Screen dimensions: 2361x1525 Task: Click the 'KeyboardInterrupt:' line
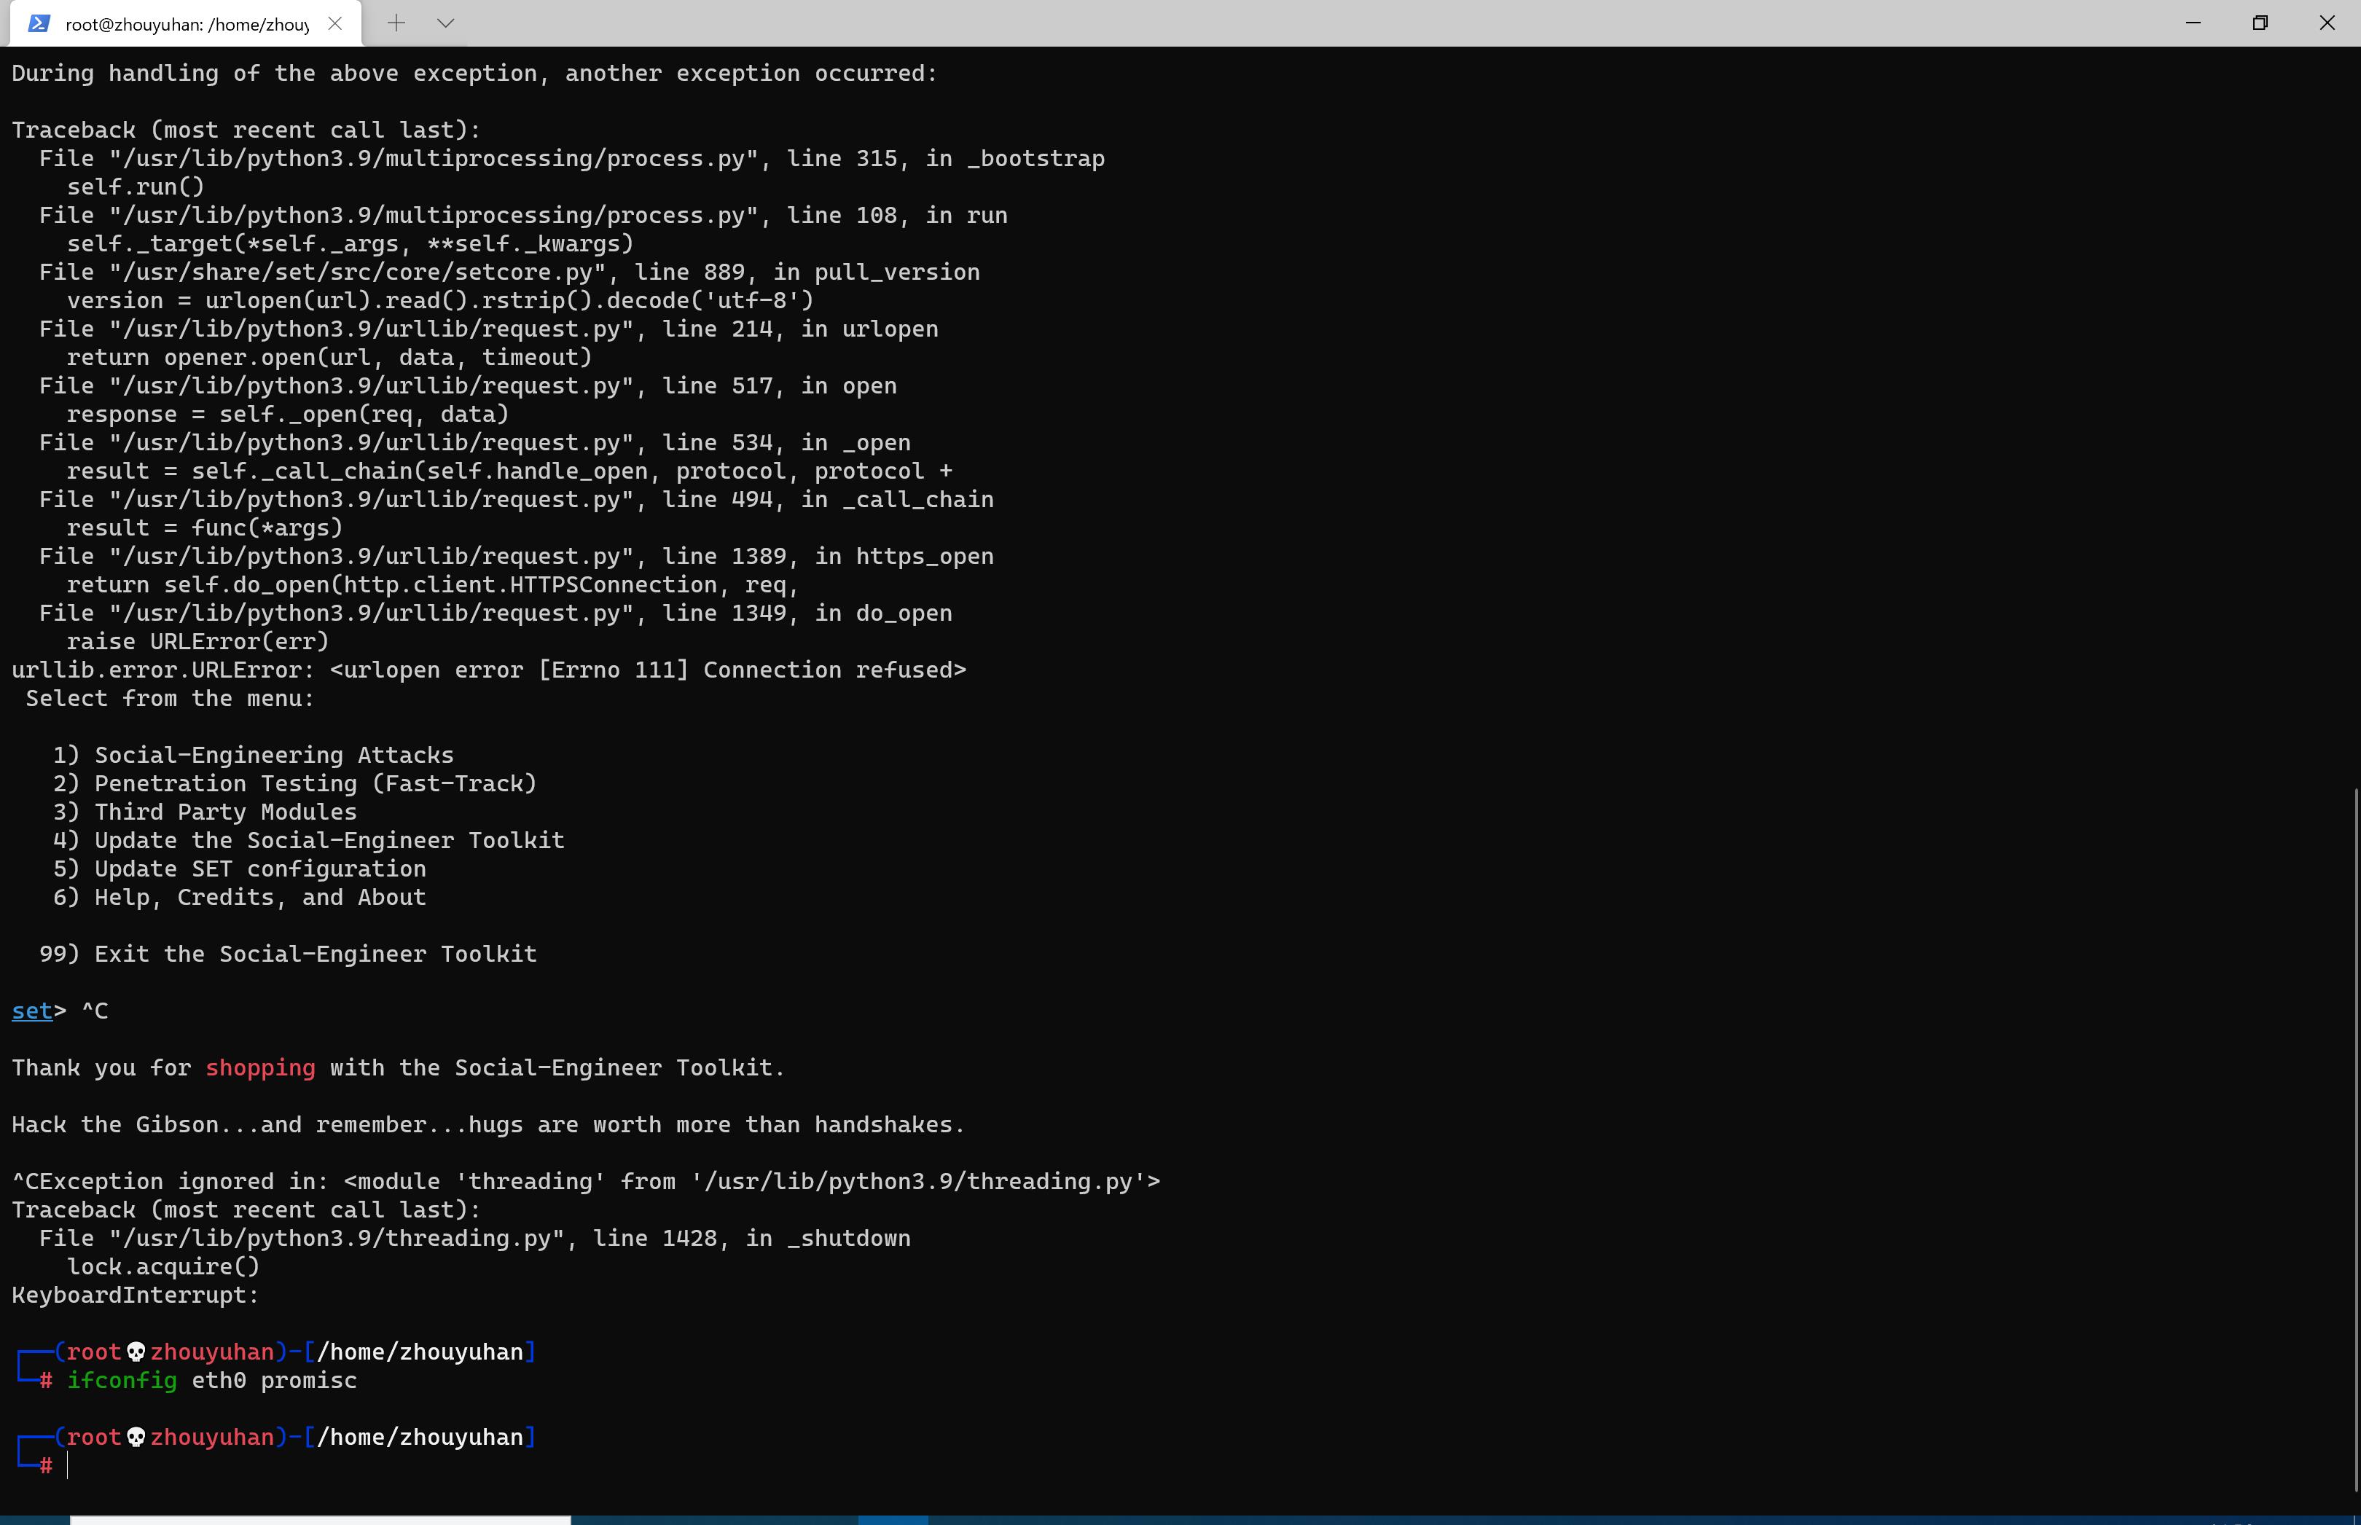(x=136, y=1295)
